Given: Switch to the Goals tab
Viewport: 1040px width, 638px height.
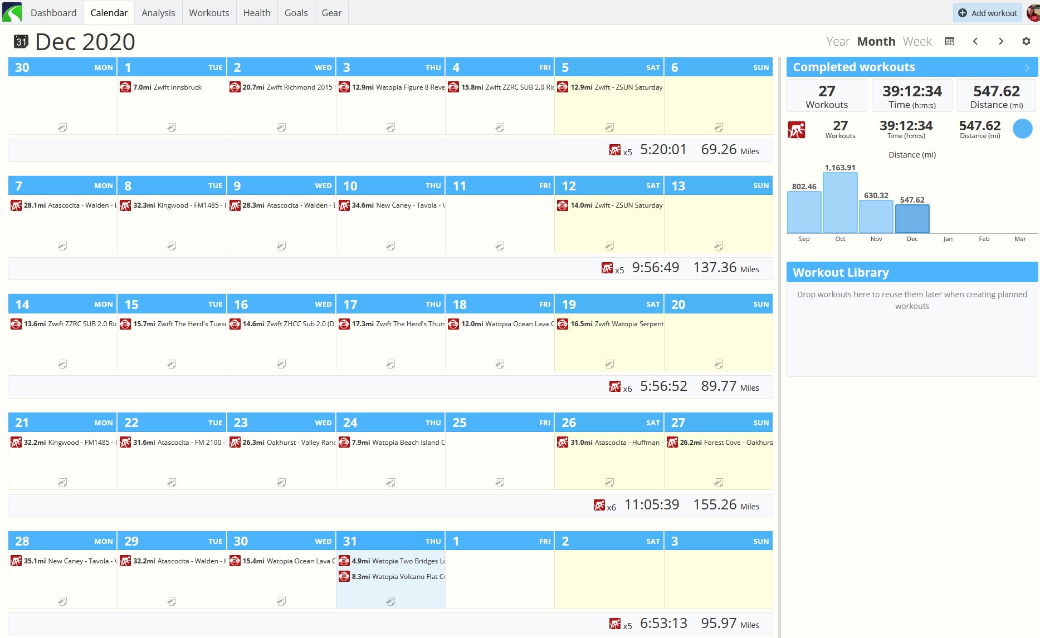Looking at the screenshot, I should (x=296, y=13).
